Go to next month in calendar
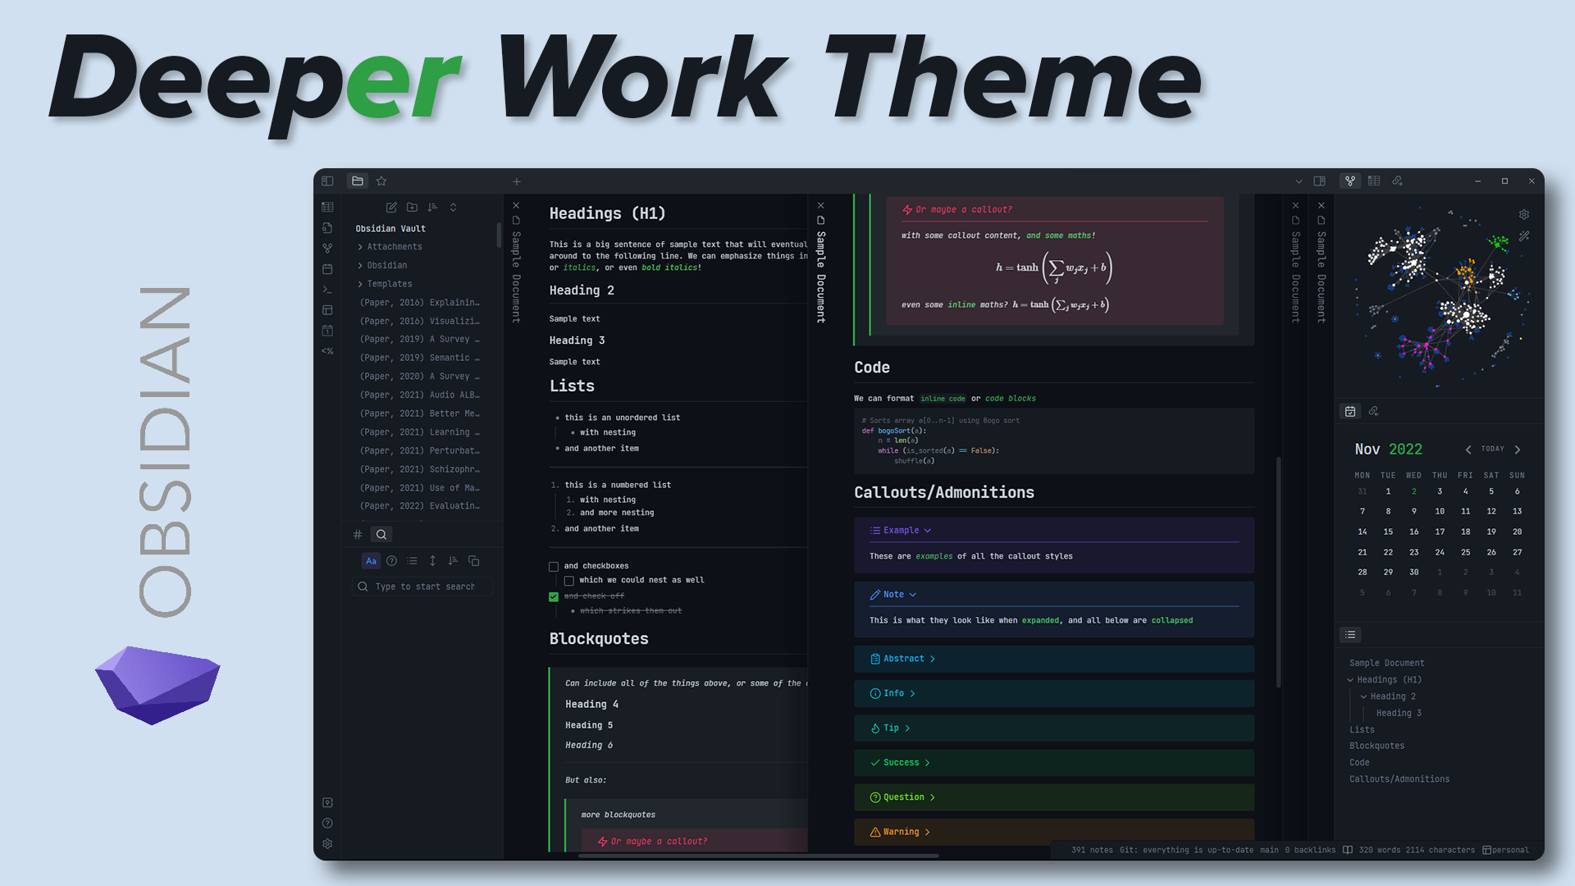 pyautogui.click(x=1518, y=450)
